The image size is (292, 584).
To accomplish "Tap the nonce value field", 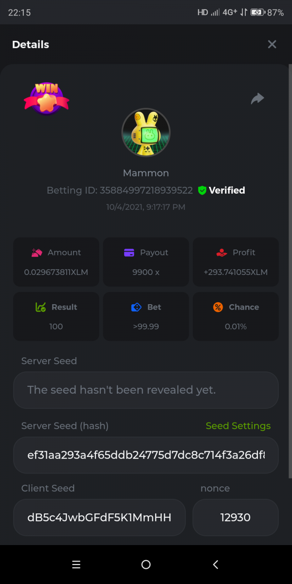I will pyautogui.click(x=236, y=517).
